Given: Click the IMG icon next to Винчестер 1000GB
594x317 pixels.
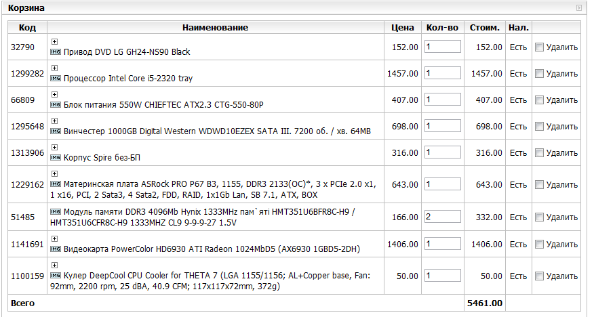Looking at the screenshot, I should tap(56, 131).
